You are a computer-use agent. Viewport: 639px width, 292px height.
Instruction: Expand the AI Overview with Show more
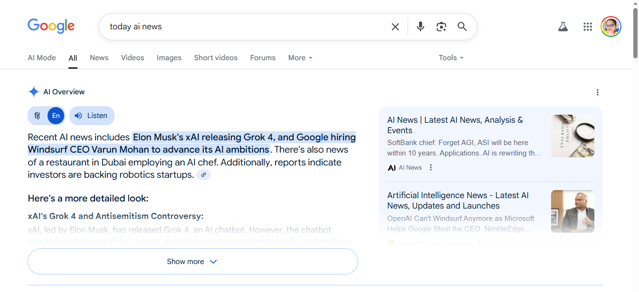[x=192, y=262]
